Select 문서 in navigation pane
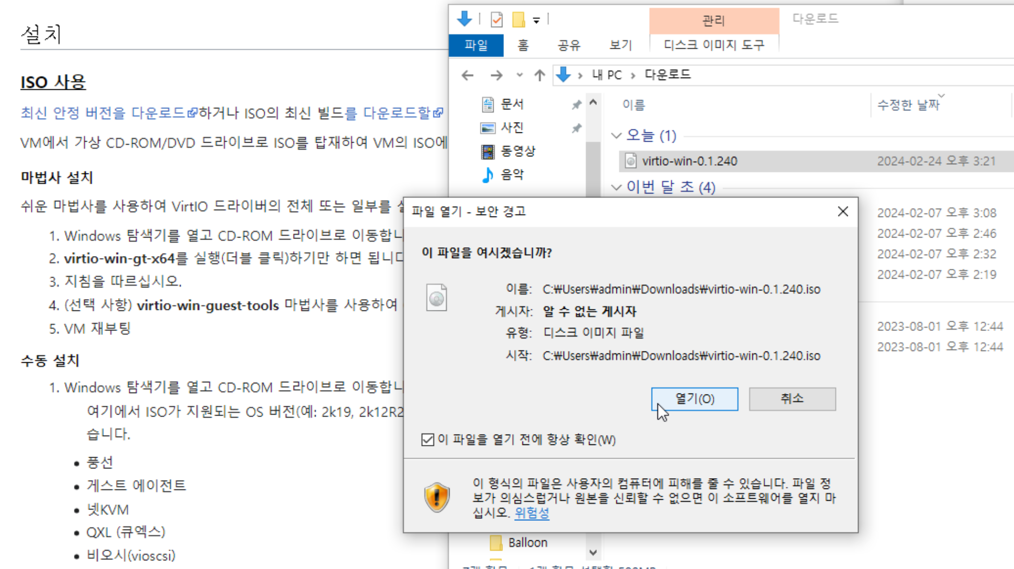1014x569 pixels. 512,104
